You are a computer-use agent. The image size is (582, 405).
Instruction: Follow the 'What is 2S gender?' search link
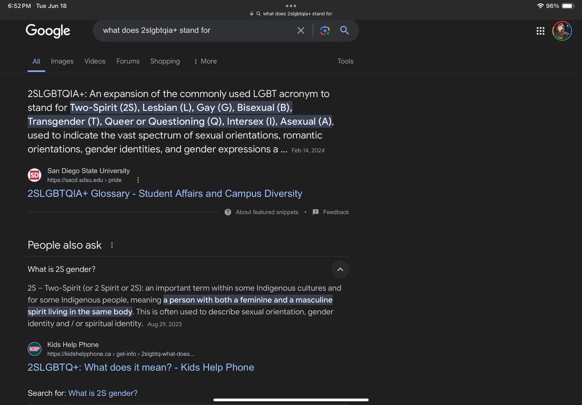coord(103,393)
